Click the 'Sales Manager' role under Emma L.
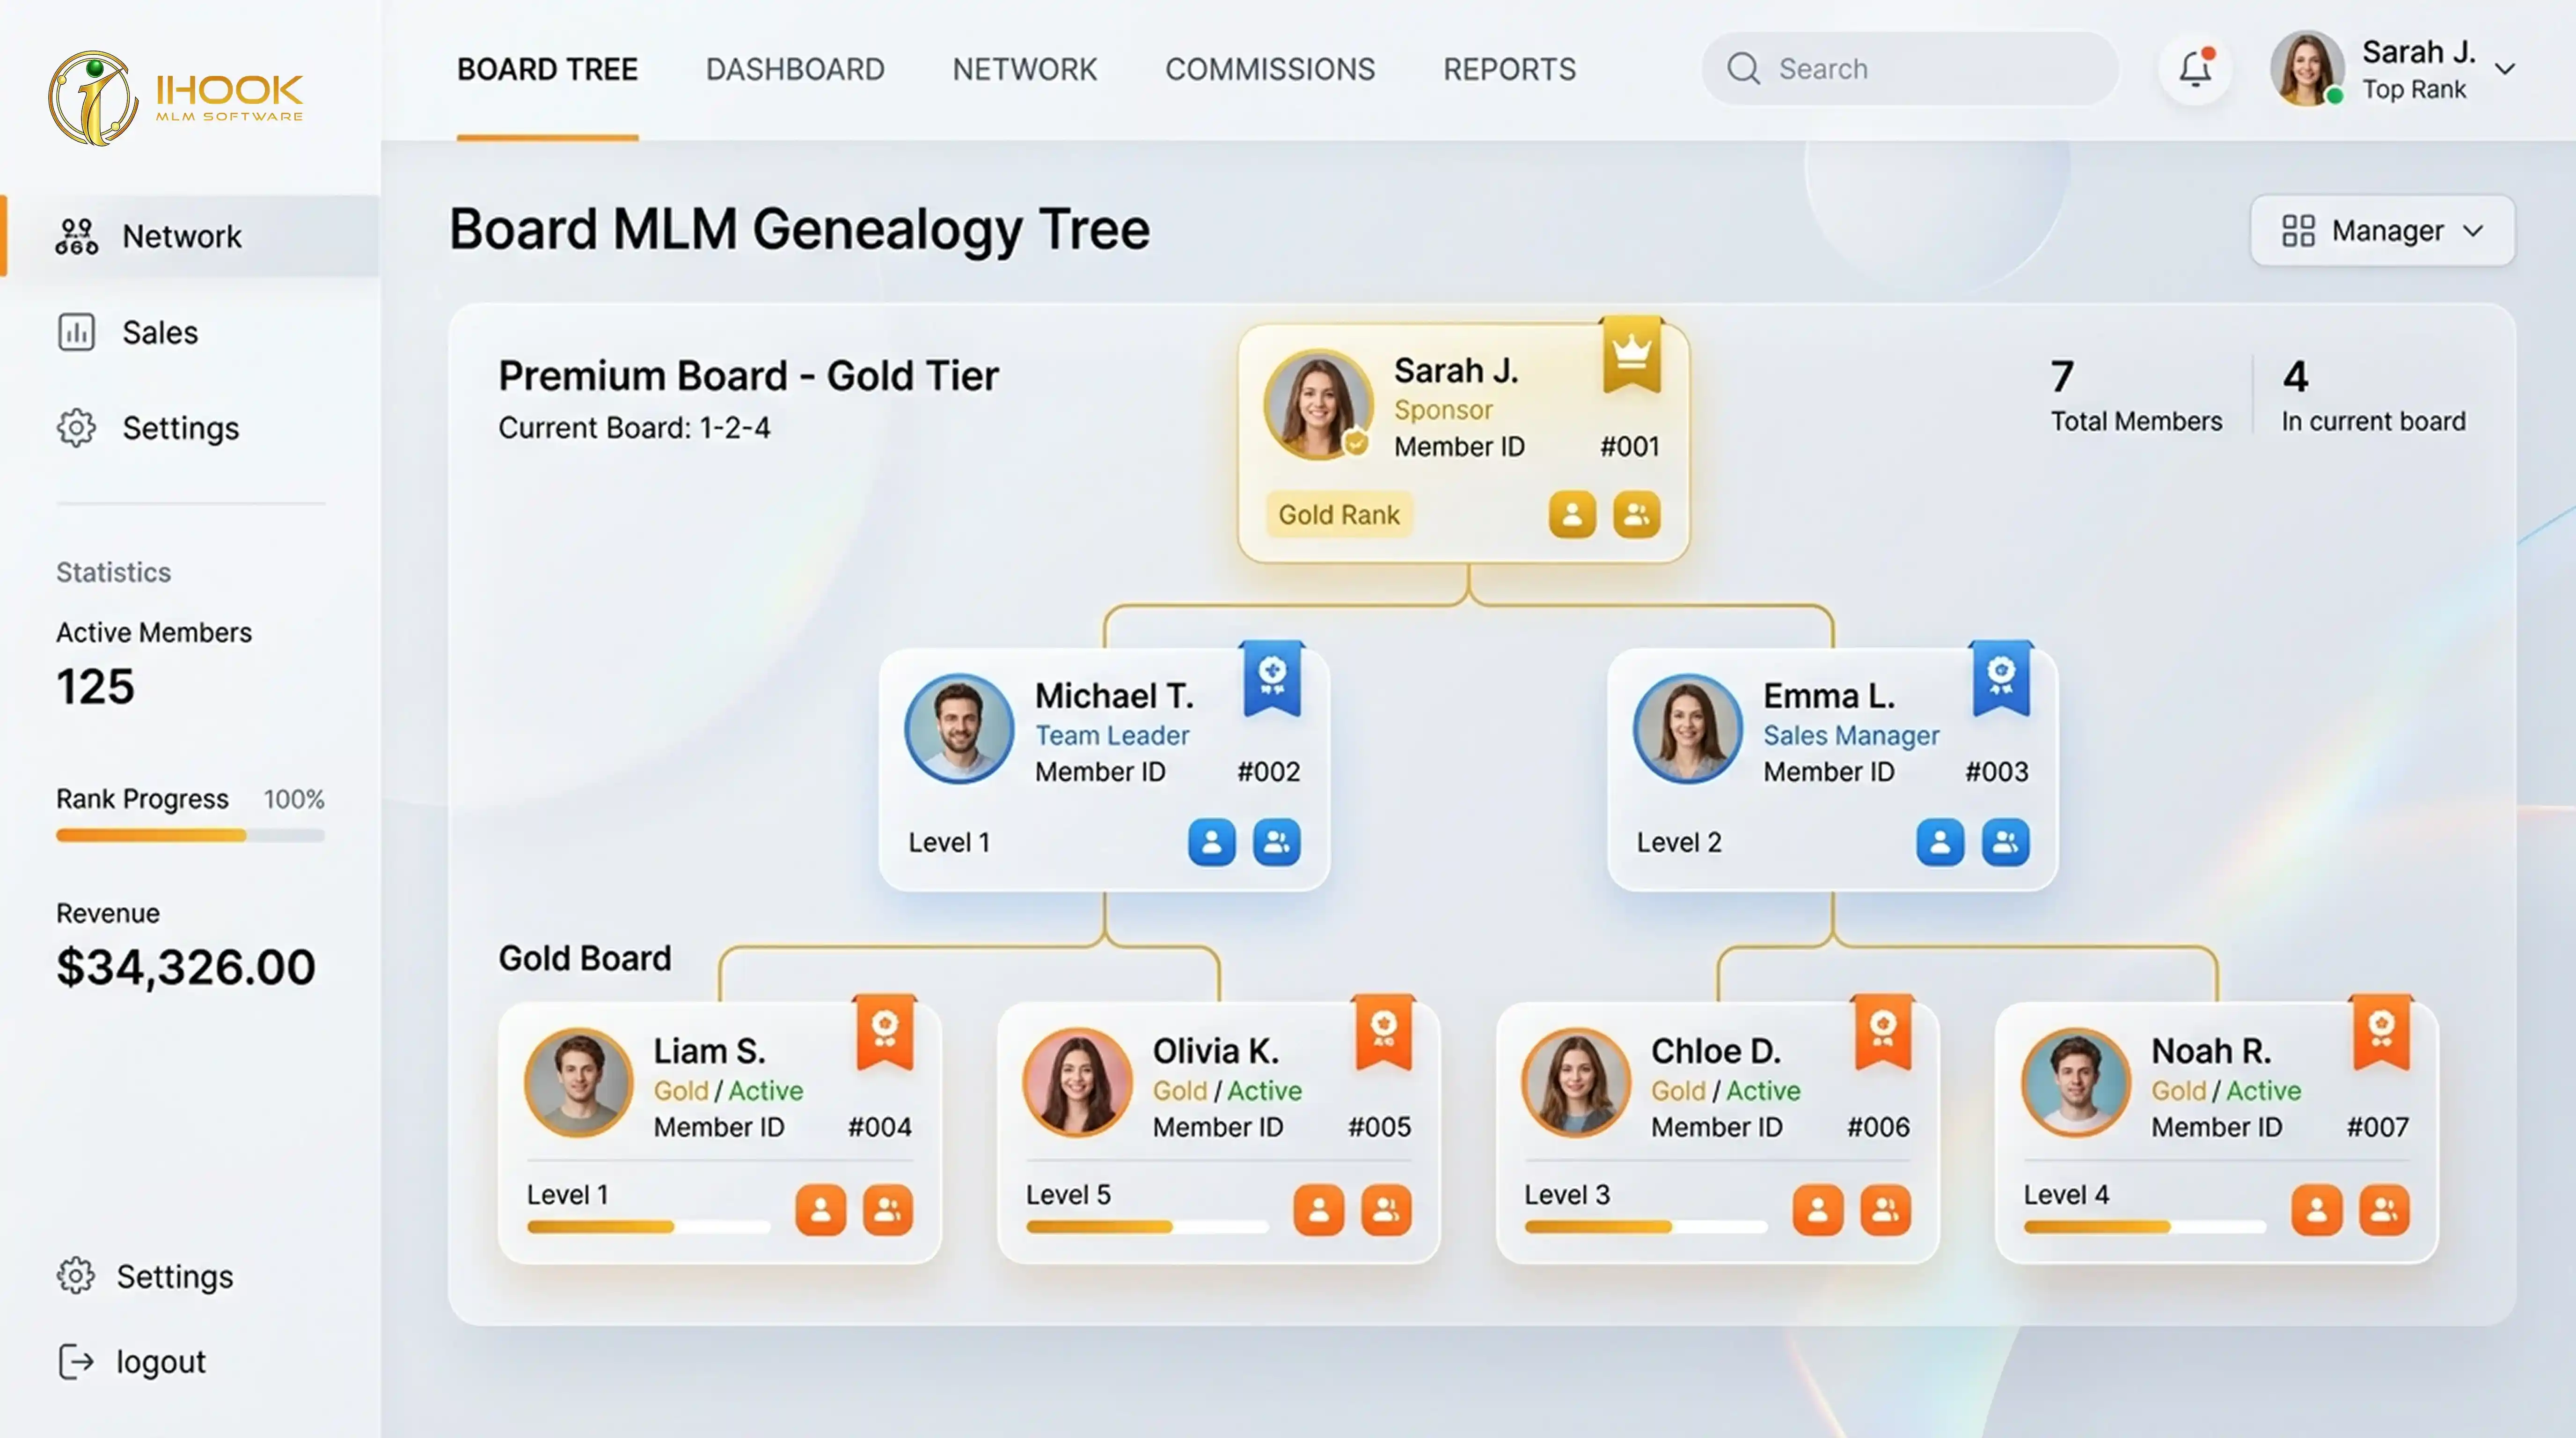The image size is (2576, 1438). (x=1851, y=735)
